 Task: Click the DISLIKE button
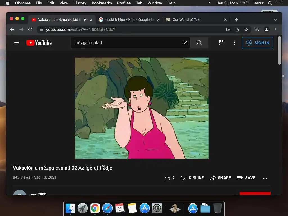[192, 178]
